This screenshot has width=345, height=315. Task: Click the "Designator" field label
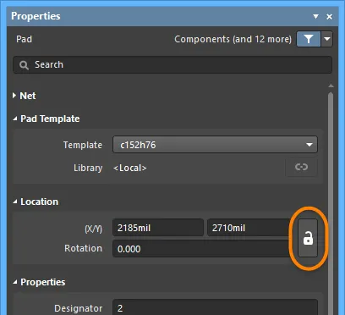[79, 308]
